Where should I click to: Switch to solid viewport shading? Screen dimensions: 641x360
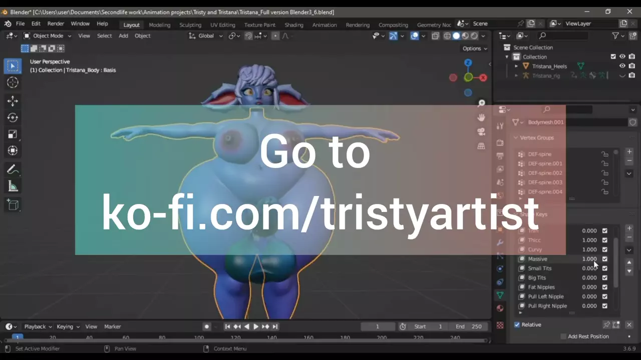pos(456,36)
